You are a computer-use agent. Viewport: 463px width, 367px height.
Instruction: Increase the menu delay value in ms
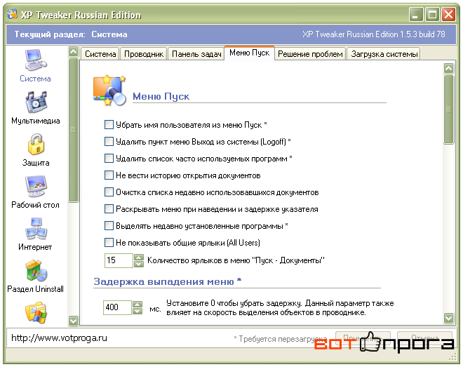[x=137, y=304]
